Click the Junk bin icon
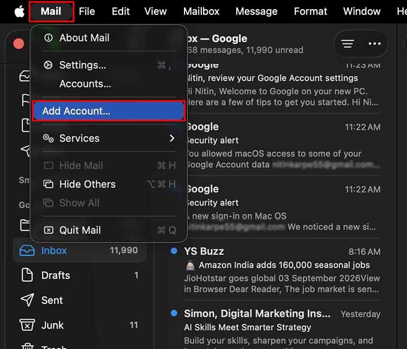The image size is (407, 349). point(27,325)
